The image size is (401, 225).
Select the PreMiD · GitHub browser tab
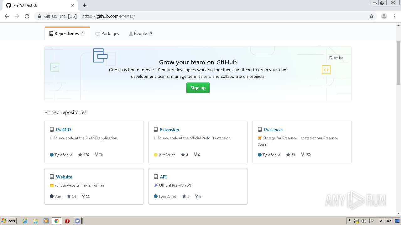pyautogui.click(x=40, y=5)
